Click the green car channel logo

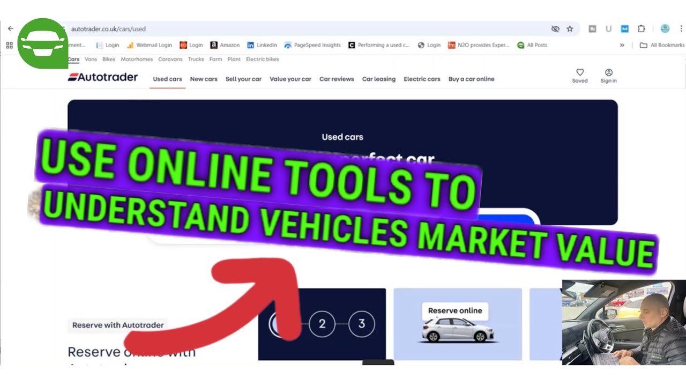pos(43,43)
